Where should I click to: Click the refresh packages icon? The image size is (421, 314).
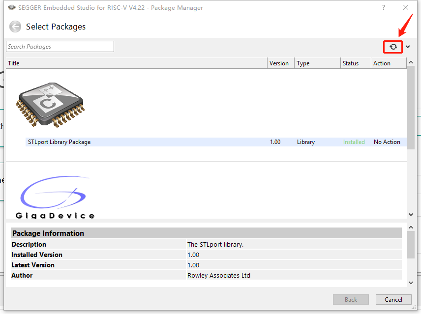point(393,47)
